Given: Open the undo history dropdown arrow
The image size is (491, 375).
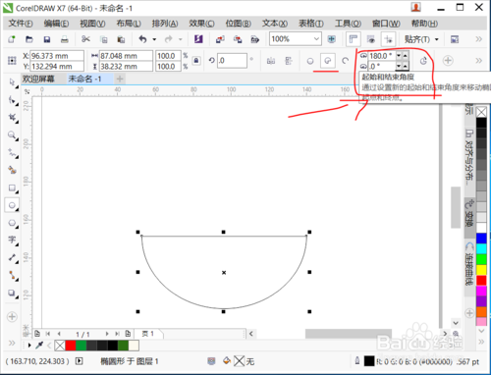Looking at the screenshot, I should tap(154, 39).
